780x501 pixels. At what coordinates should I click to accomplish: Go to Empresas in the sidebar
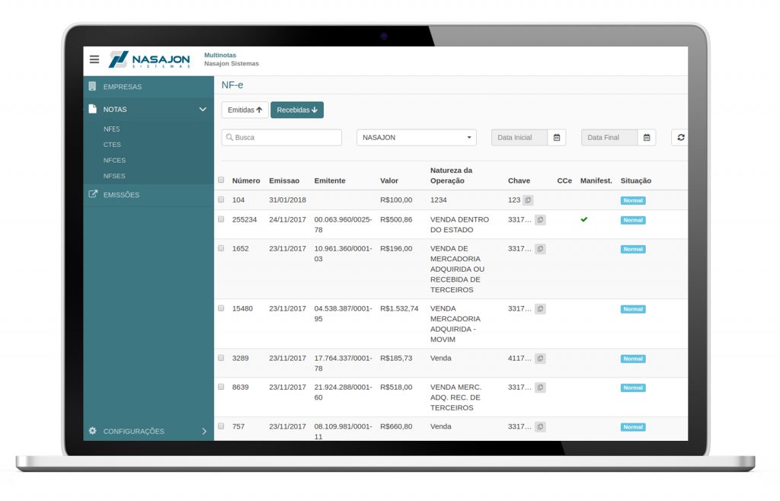coord(123,87)
